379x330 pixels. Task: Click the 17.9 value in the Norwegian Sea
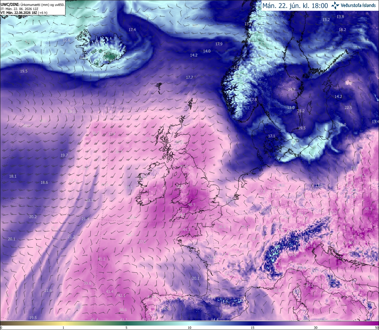tap(219, 44)
